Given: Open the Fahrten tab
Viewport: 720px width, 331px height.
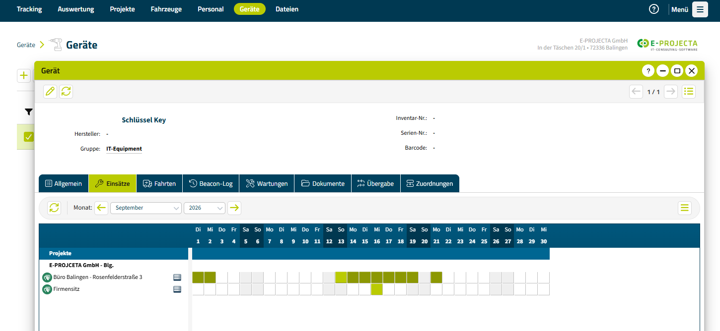Looking at the screenshot, I should (159, 183).
